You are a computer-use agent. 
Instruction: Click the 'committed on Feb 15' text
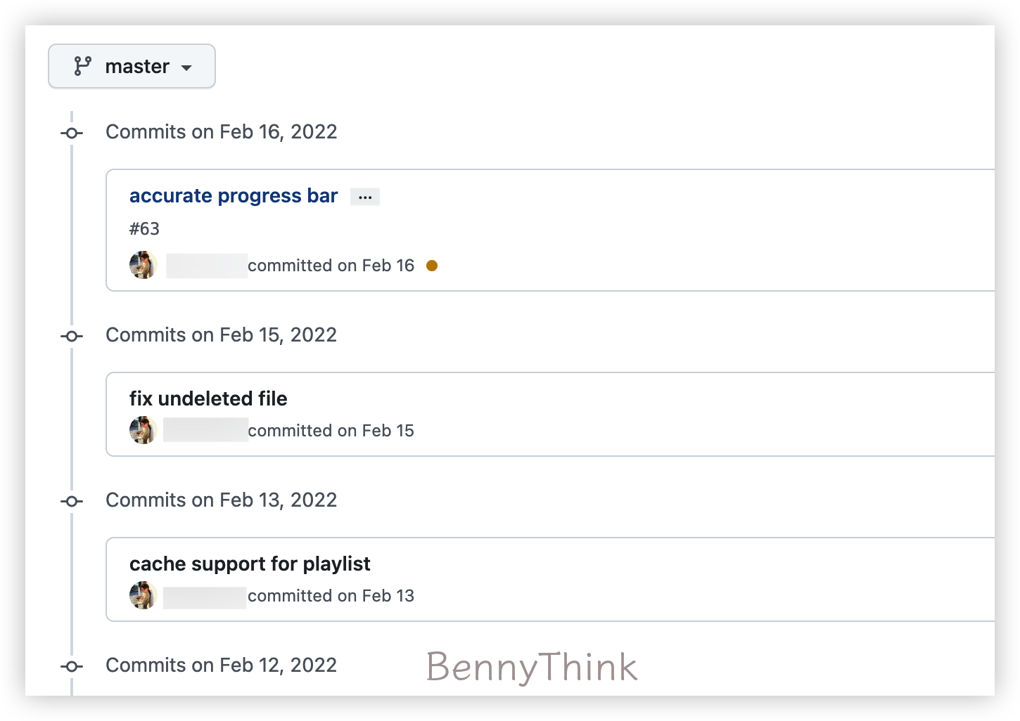[331, 430]
